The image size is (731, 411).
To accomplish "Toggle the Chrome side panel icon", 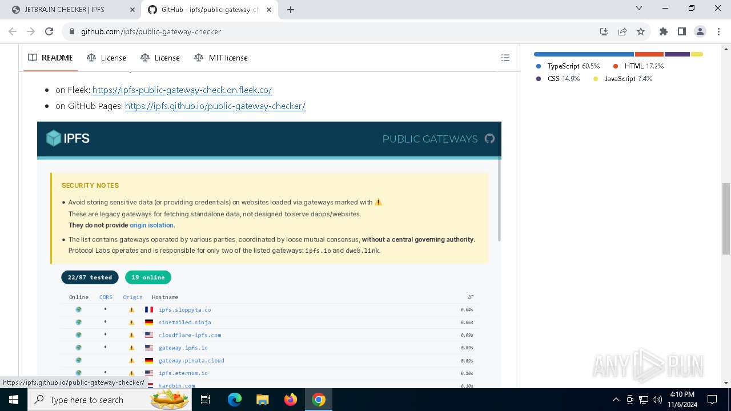I will (x=681, y=31).
